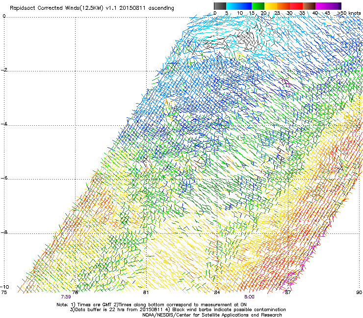Click the "10" tick label on the legend

pos(240,13)
